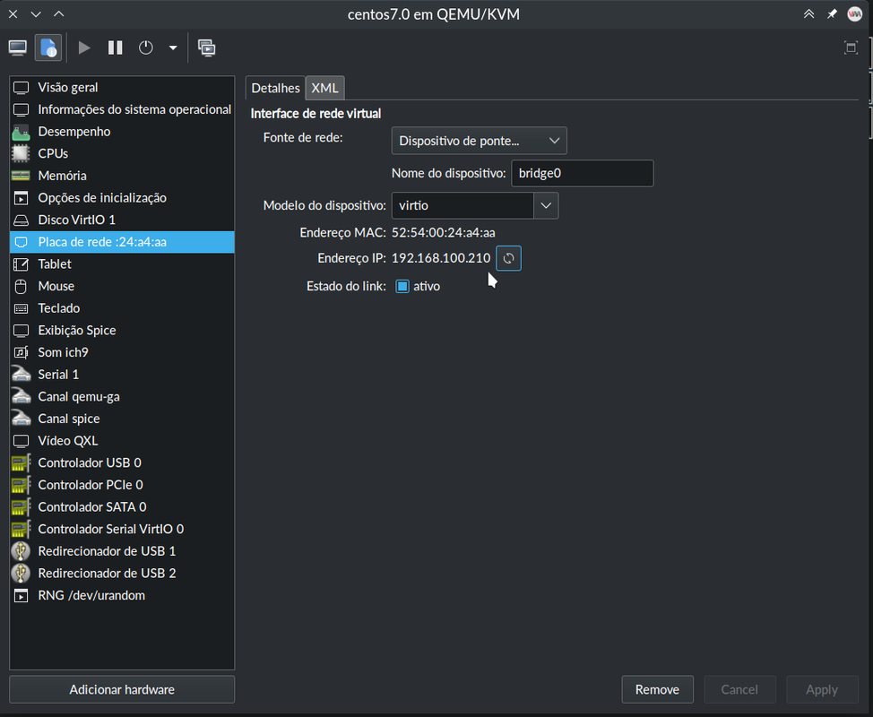Show virtual hardware details view
The image size is (873, 717).
pyautogui.click(x=48, y=48)
